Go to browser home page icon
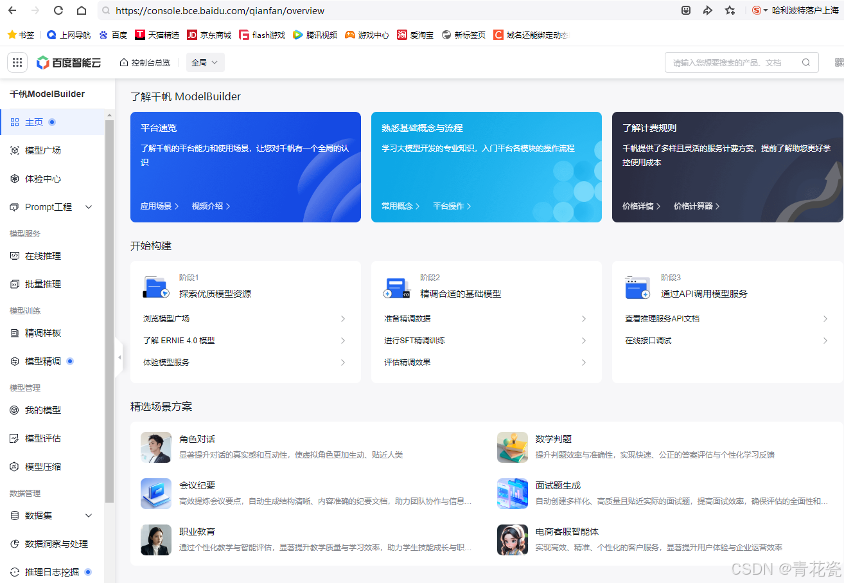Viewport: 844px width, 583px height. 82,10
